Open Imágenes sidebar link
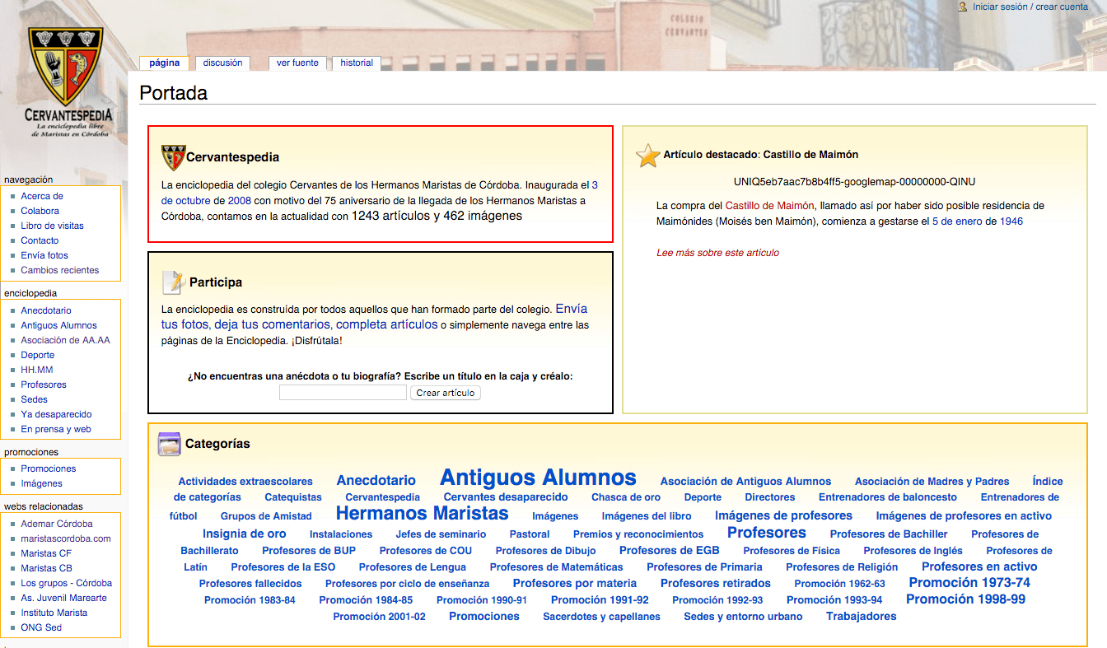This screenshot has width=1107, height=648. [41, 483]
